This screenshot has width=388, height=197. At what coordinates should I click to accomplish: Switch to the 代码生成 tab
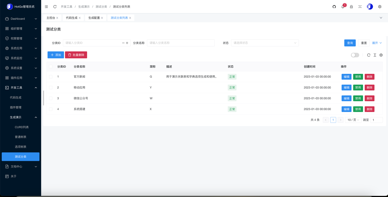[x=72, y=18]
